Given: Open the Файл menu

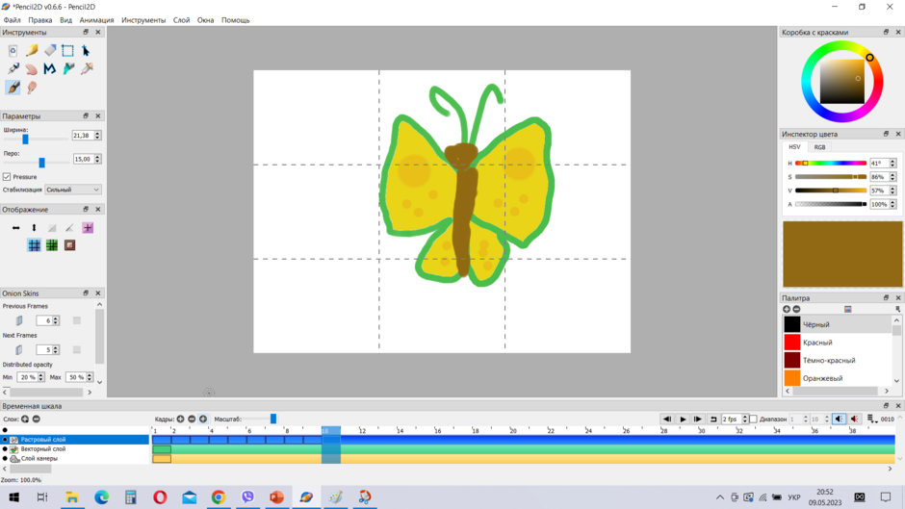Looking at the screenshot, I should pos(12,20).
